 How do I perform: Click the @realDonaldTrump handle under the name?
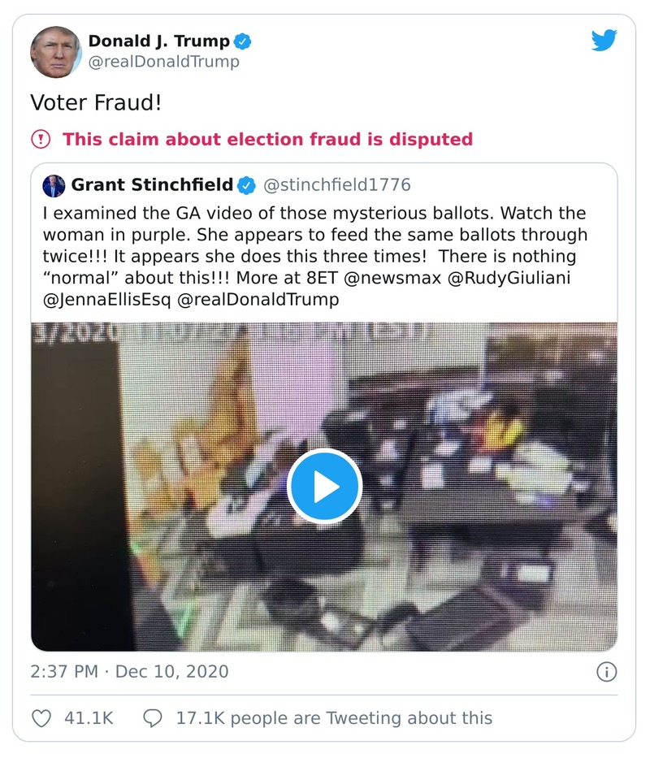click(163, 63)
